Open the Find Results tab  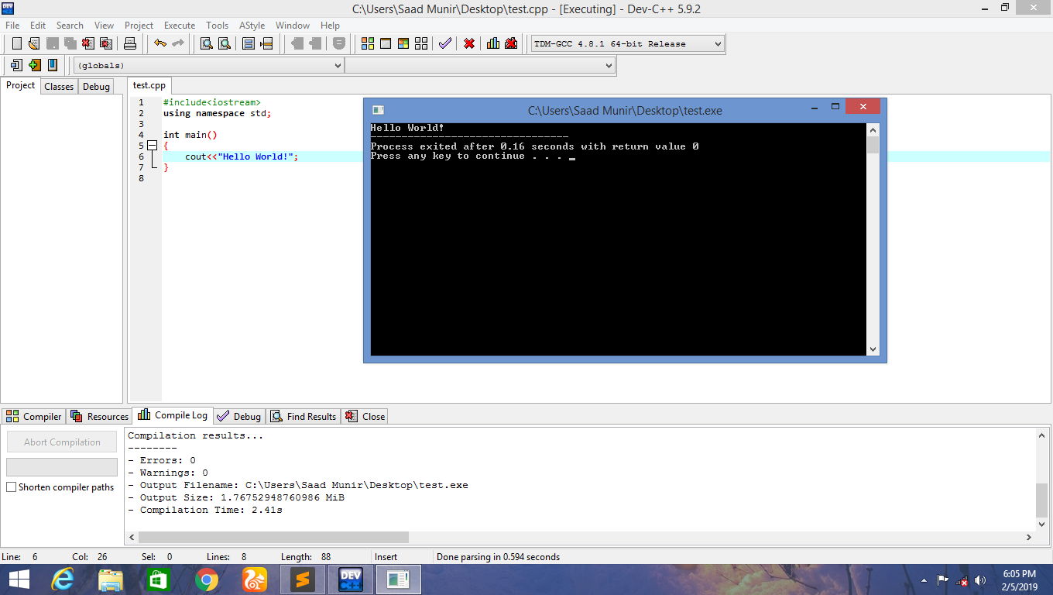[x=304, y=416]
